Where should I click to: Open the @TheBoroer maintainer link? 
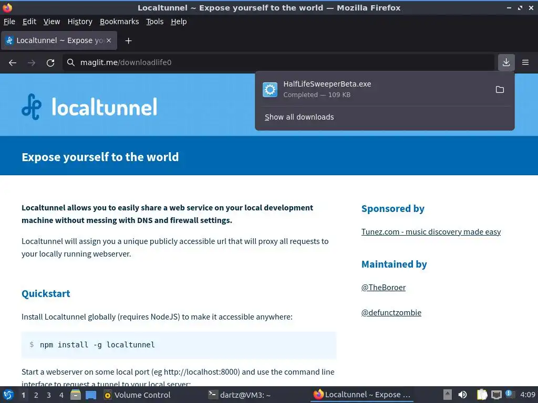pos(383,288)
